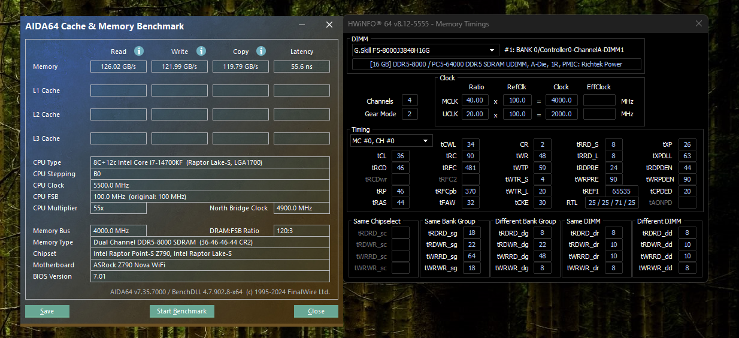
Task: Click the tWRPRE timing value 90
Action: tap(613, 179)
